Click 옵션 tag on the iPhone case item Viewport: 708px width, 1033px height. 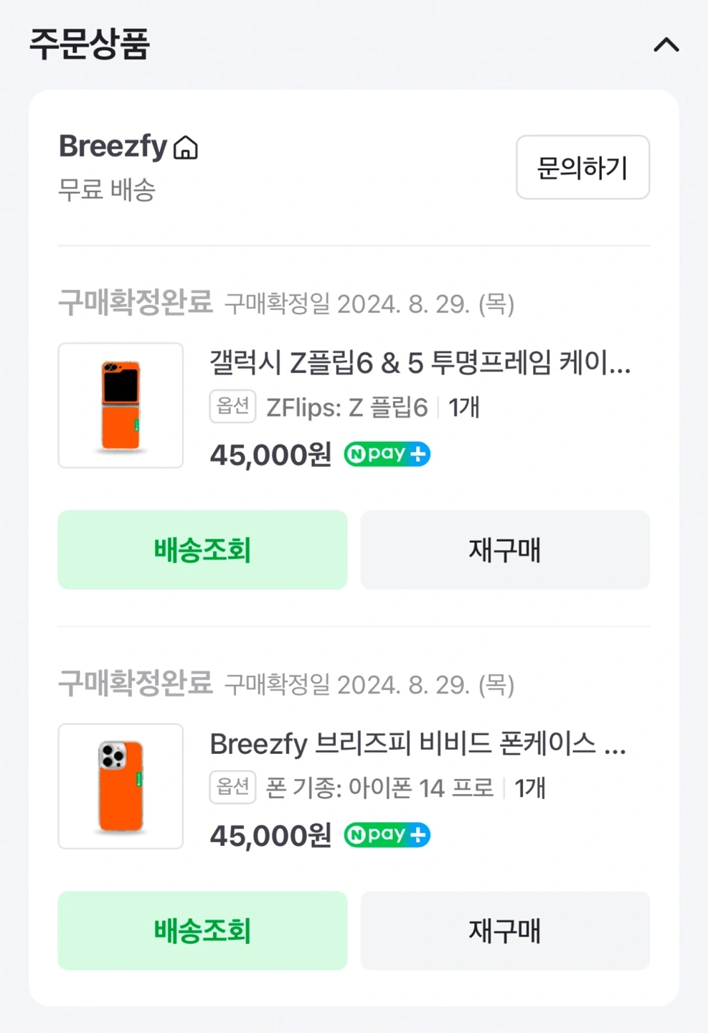coord(232,788)
